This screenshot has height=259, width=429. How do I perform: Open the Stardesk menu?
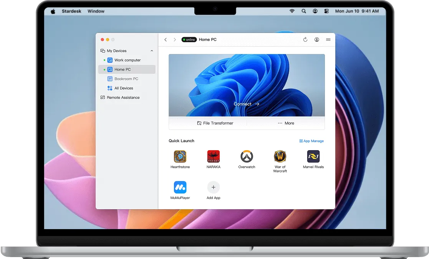pyautogui.click(x=71, y=11)
